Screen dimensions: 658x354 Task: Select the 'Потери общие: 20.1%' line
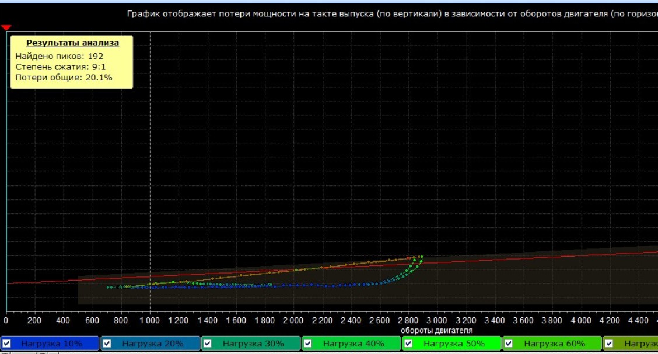click(64, 78)
